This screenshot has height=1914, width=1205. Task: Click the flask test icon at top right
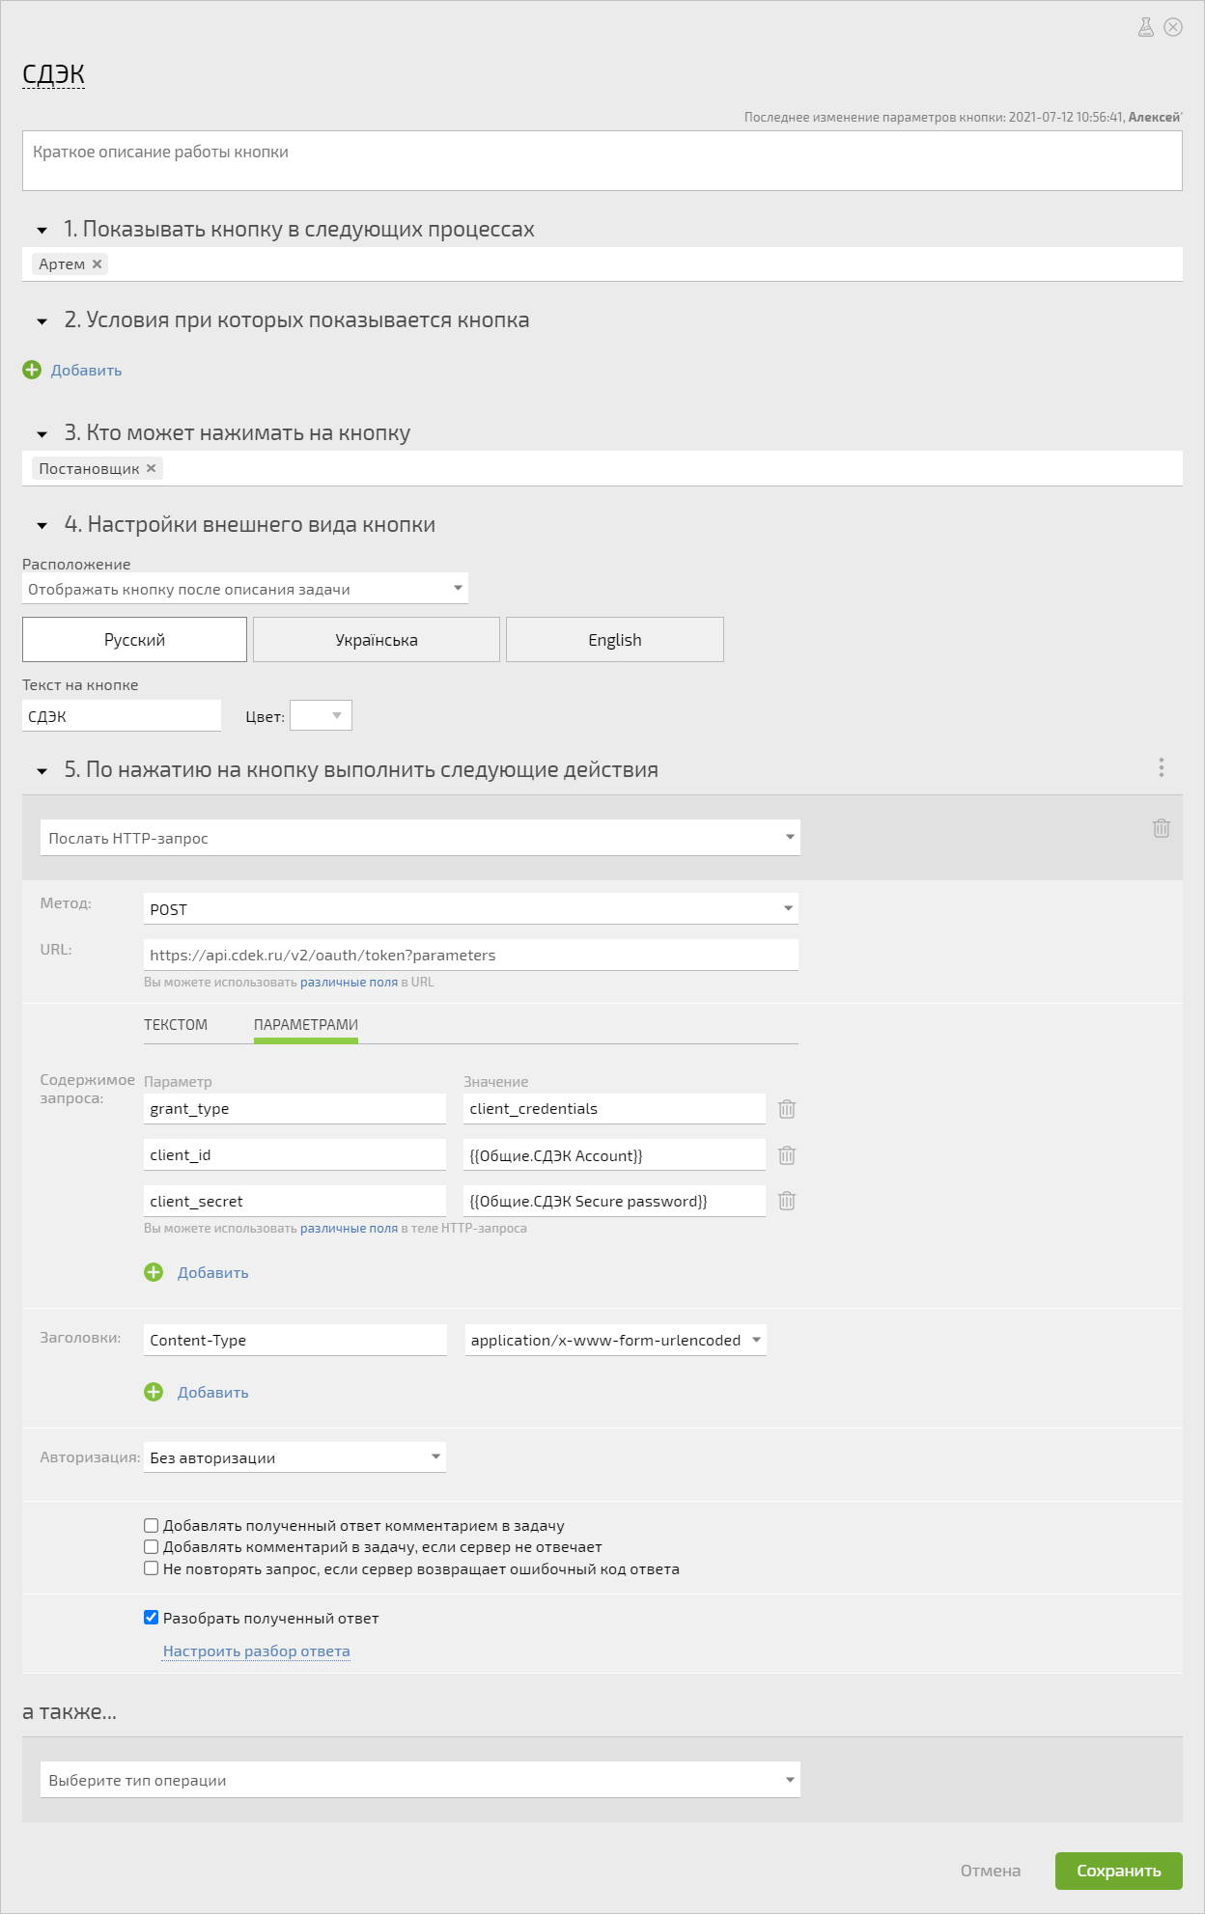coord(1146,27)
